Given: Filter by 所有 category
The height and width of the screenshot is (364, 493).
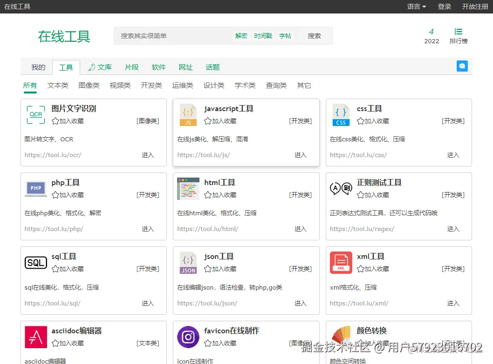Looking at the screenshot, I should [30, 86].
